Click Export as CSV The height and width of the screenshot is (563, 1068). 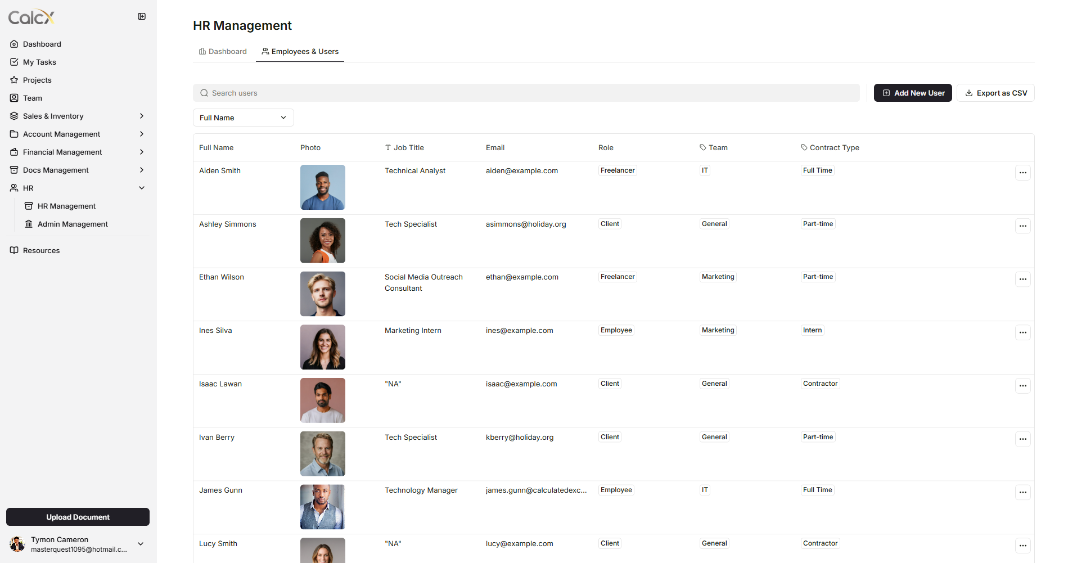coord(995,93)
